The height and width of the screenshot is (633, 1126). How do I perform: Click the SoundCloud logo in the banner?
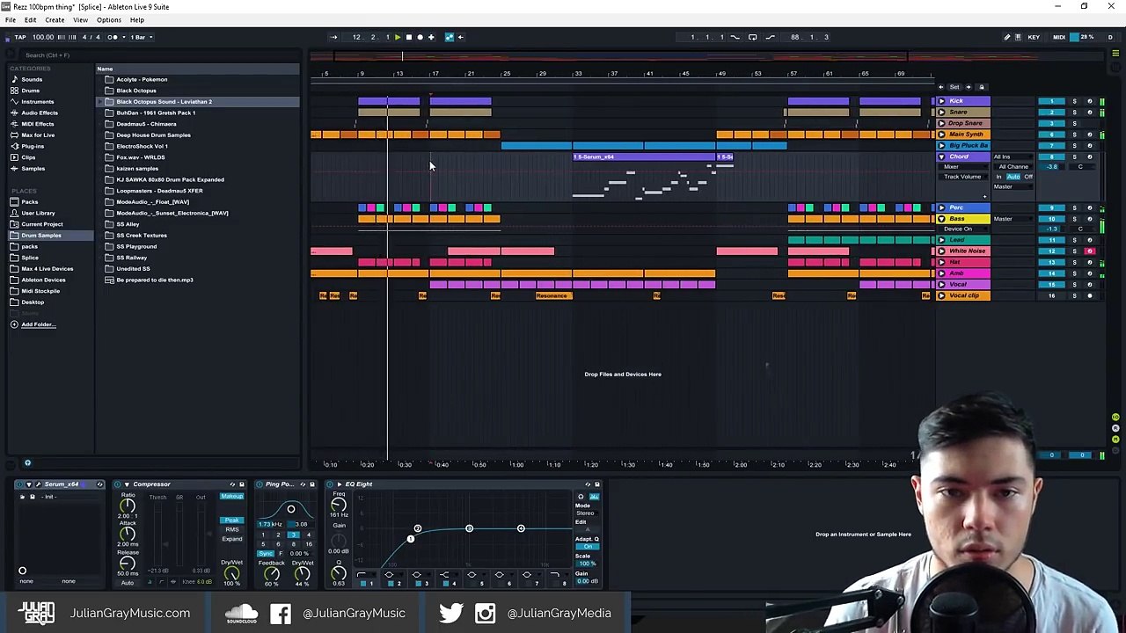point(241,613)
